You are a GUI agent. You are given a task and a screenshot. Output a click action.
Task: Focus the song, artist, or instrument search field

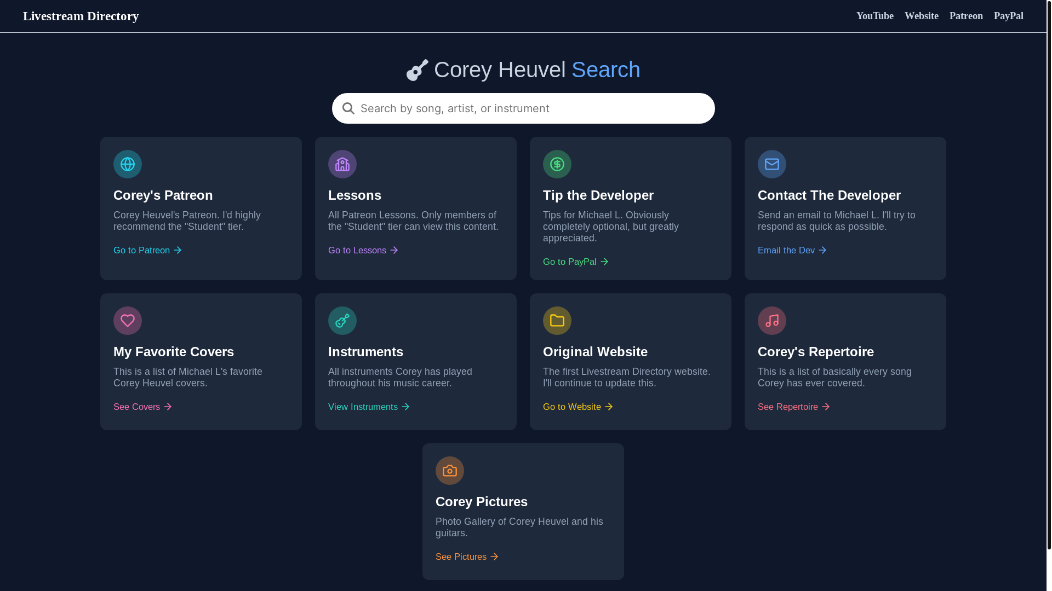point(523,108)
